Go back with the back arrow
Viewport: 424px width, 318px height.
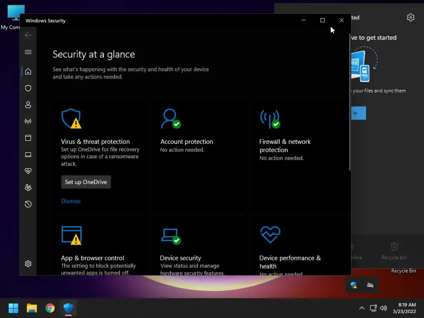pyautogui.click(x=28, y=35)
